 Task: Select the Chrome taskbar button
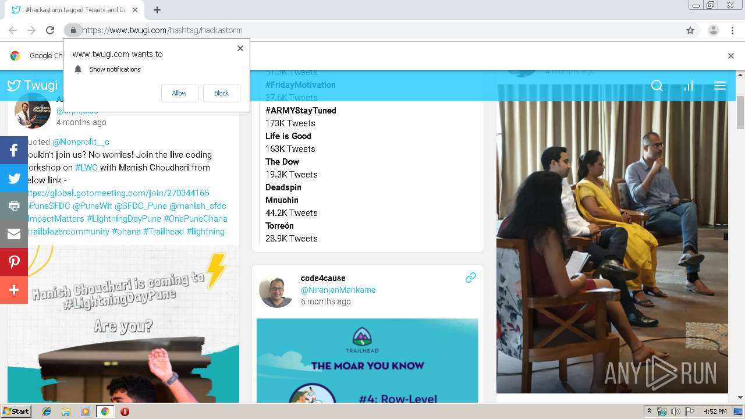pyautogui.click(x=105, y=411)
